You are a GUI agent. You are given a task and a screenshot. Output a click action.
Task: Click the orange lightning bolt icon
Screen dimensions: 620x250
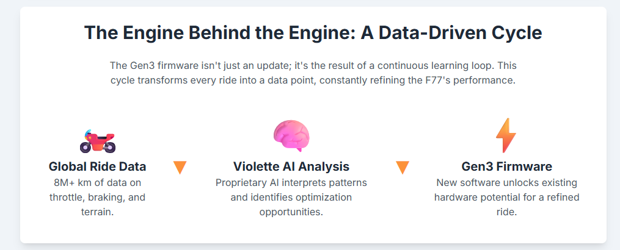[x=506, y=135]
